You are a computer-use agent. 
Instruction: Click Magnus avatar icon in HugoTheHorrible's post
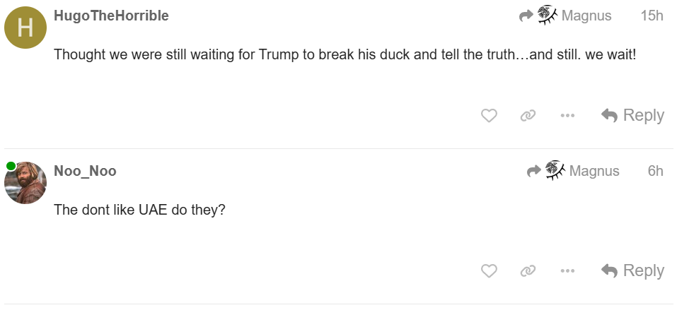click(x=547, y=15)
